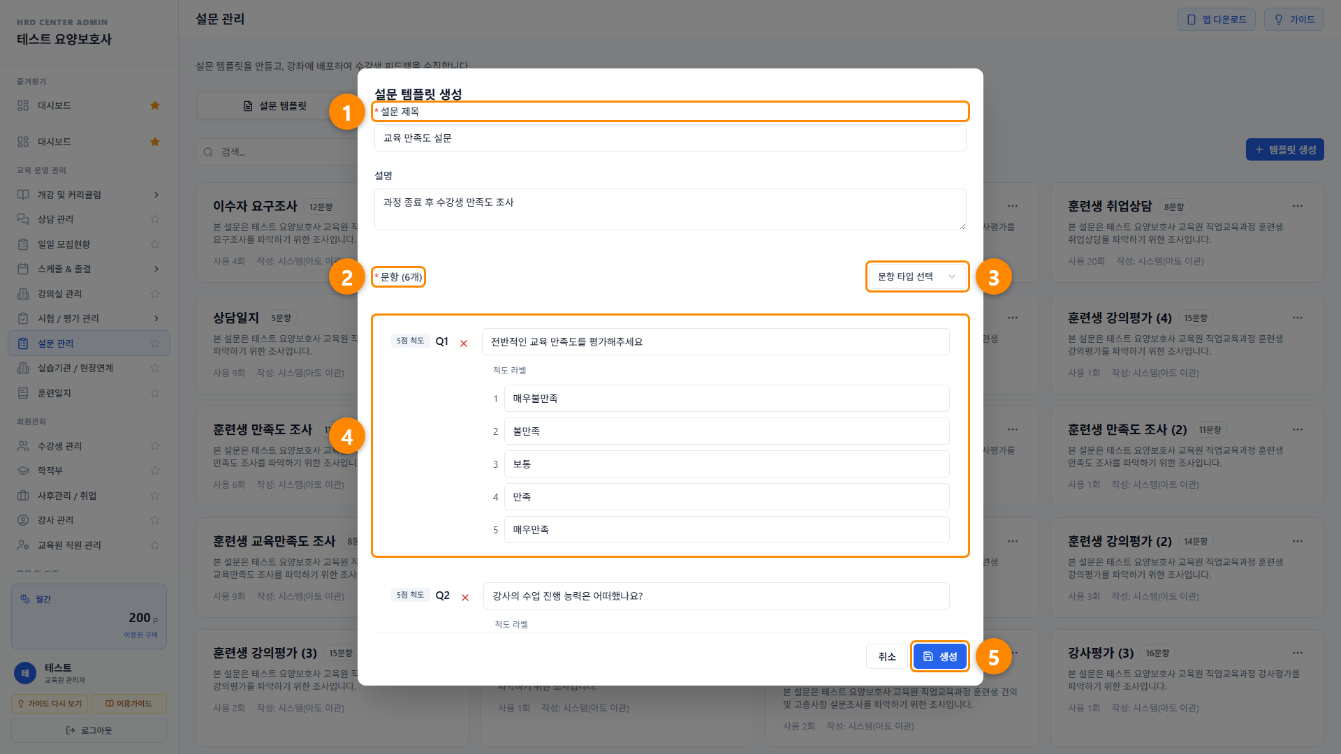Image resolution: width=1341 pixels, height=754 pixels.
Task: Edit Q1 question text field
Action: click(x=715, y=342)
